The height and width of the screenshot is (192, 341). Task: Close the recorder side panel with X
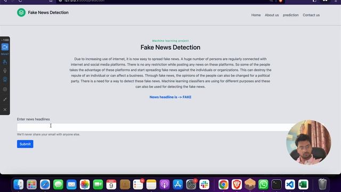(x=5, y=110)
